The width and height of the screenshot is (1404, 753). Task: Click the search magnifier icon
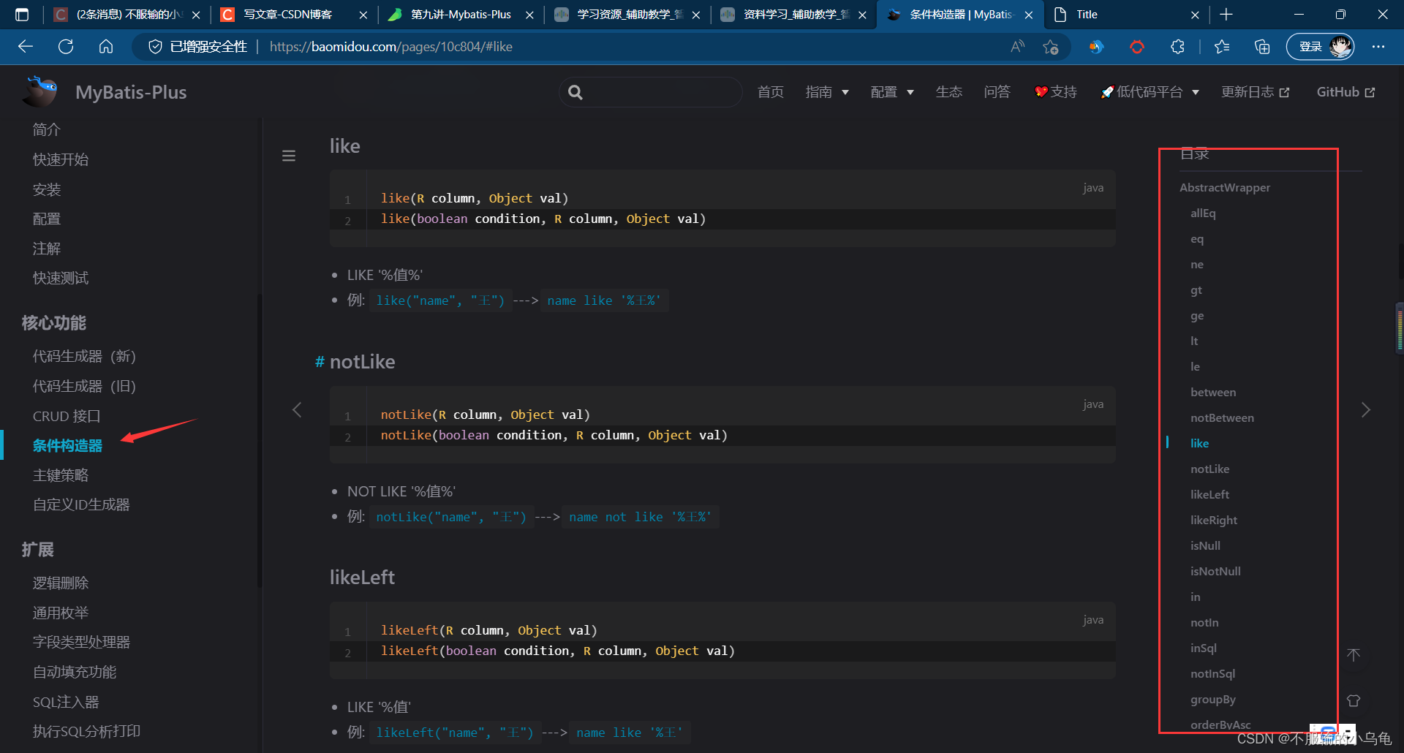click(x=575, y=92)
